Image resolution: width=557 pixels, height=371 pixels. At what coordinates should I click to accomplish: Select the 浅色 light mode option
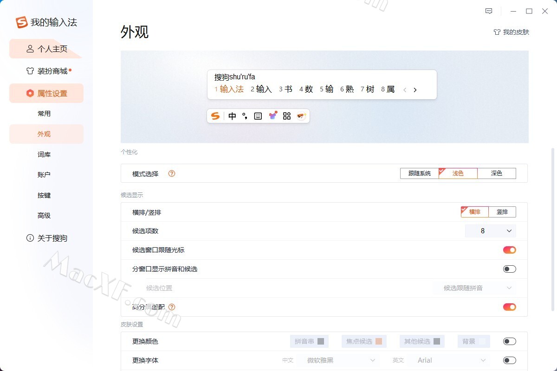458,173
